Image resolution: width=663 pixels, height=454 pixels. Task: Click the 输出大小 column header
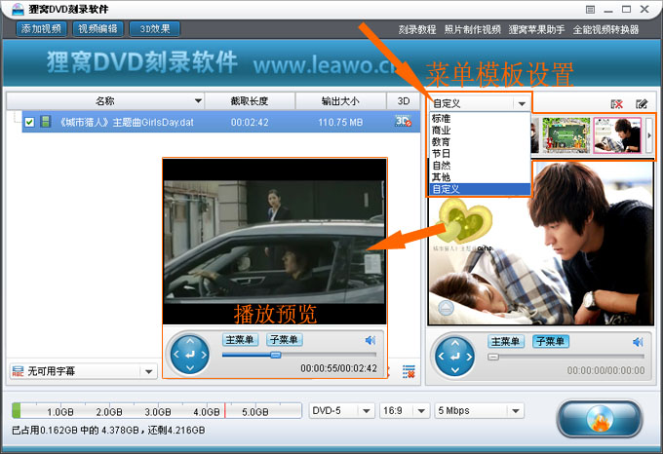[340, 101]
